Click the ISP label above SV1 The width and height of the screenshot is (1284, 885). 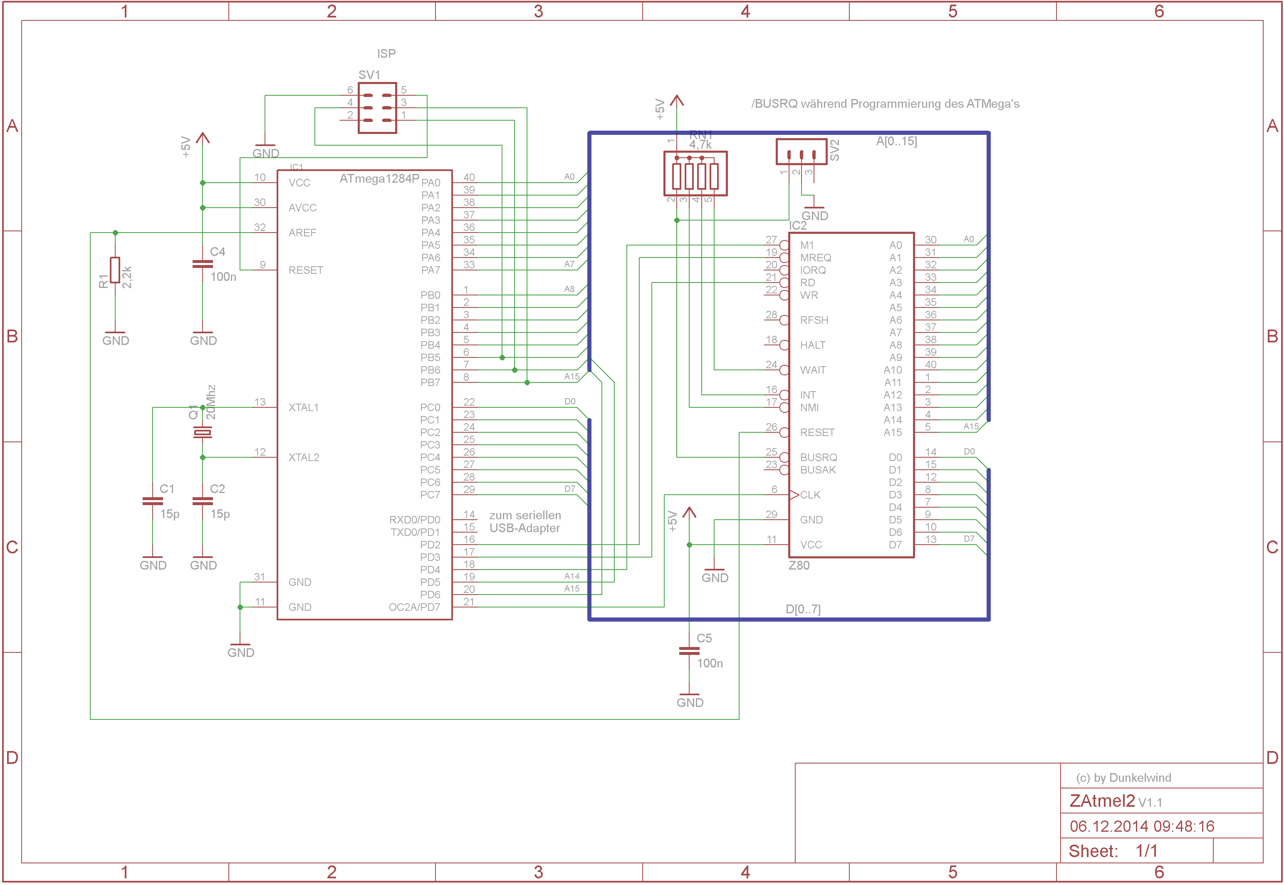386,54
